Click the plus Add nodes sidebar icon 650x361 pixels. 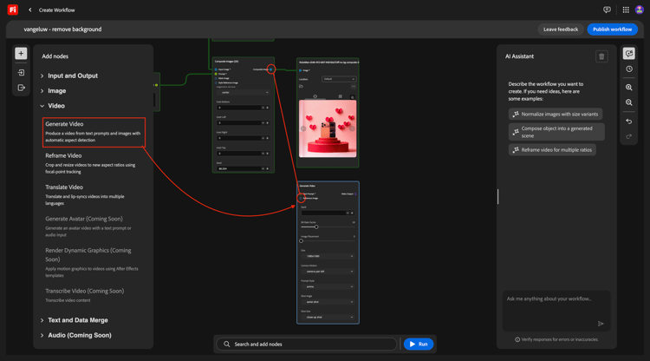tap(21, 54)
